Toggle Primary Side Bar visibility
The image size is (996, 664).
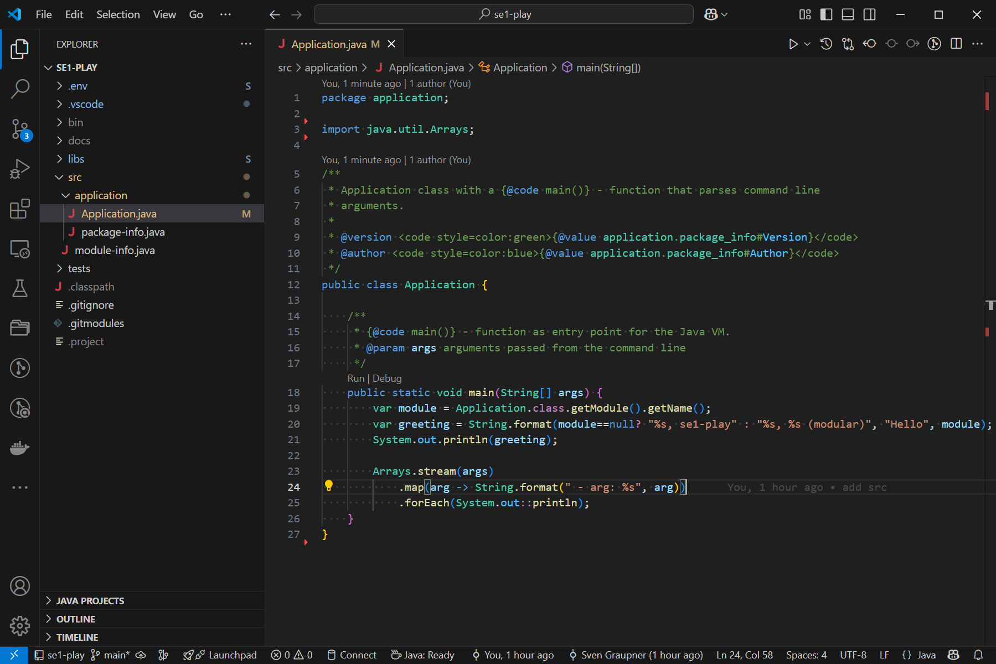[x=826, y=14]
